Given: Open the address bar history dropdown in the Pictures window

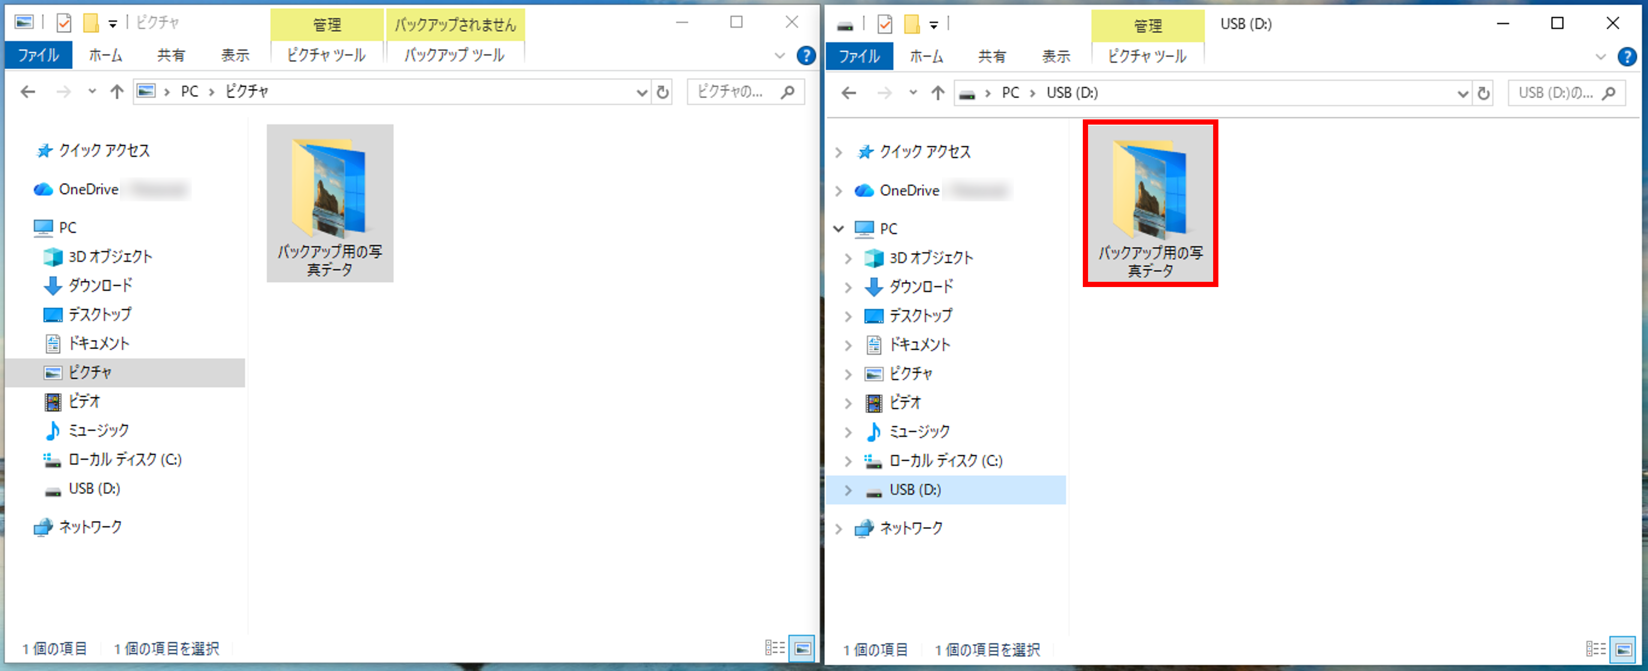Looking at the screenshot, I should [642, 93].
